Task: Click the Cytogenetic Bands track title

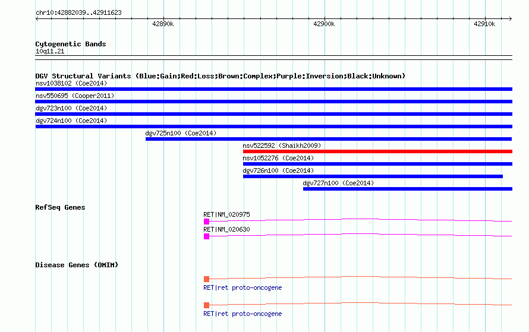Action: coord(71,44)
